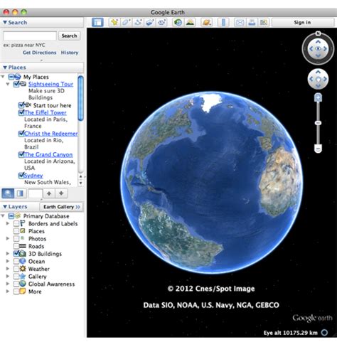
Task: Collapse the Places panel triangle
Action: pos(5,68)
